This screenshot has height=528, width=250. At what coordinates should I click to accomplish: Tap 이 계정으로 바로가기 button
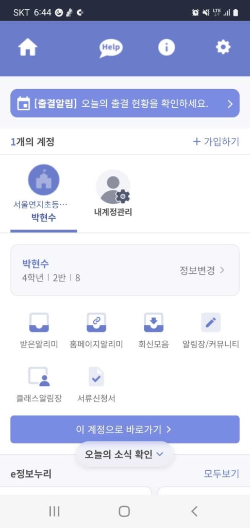click(125, 430)
